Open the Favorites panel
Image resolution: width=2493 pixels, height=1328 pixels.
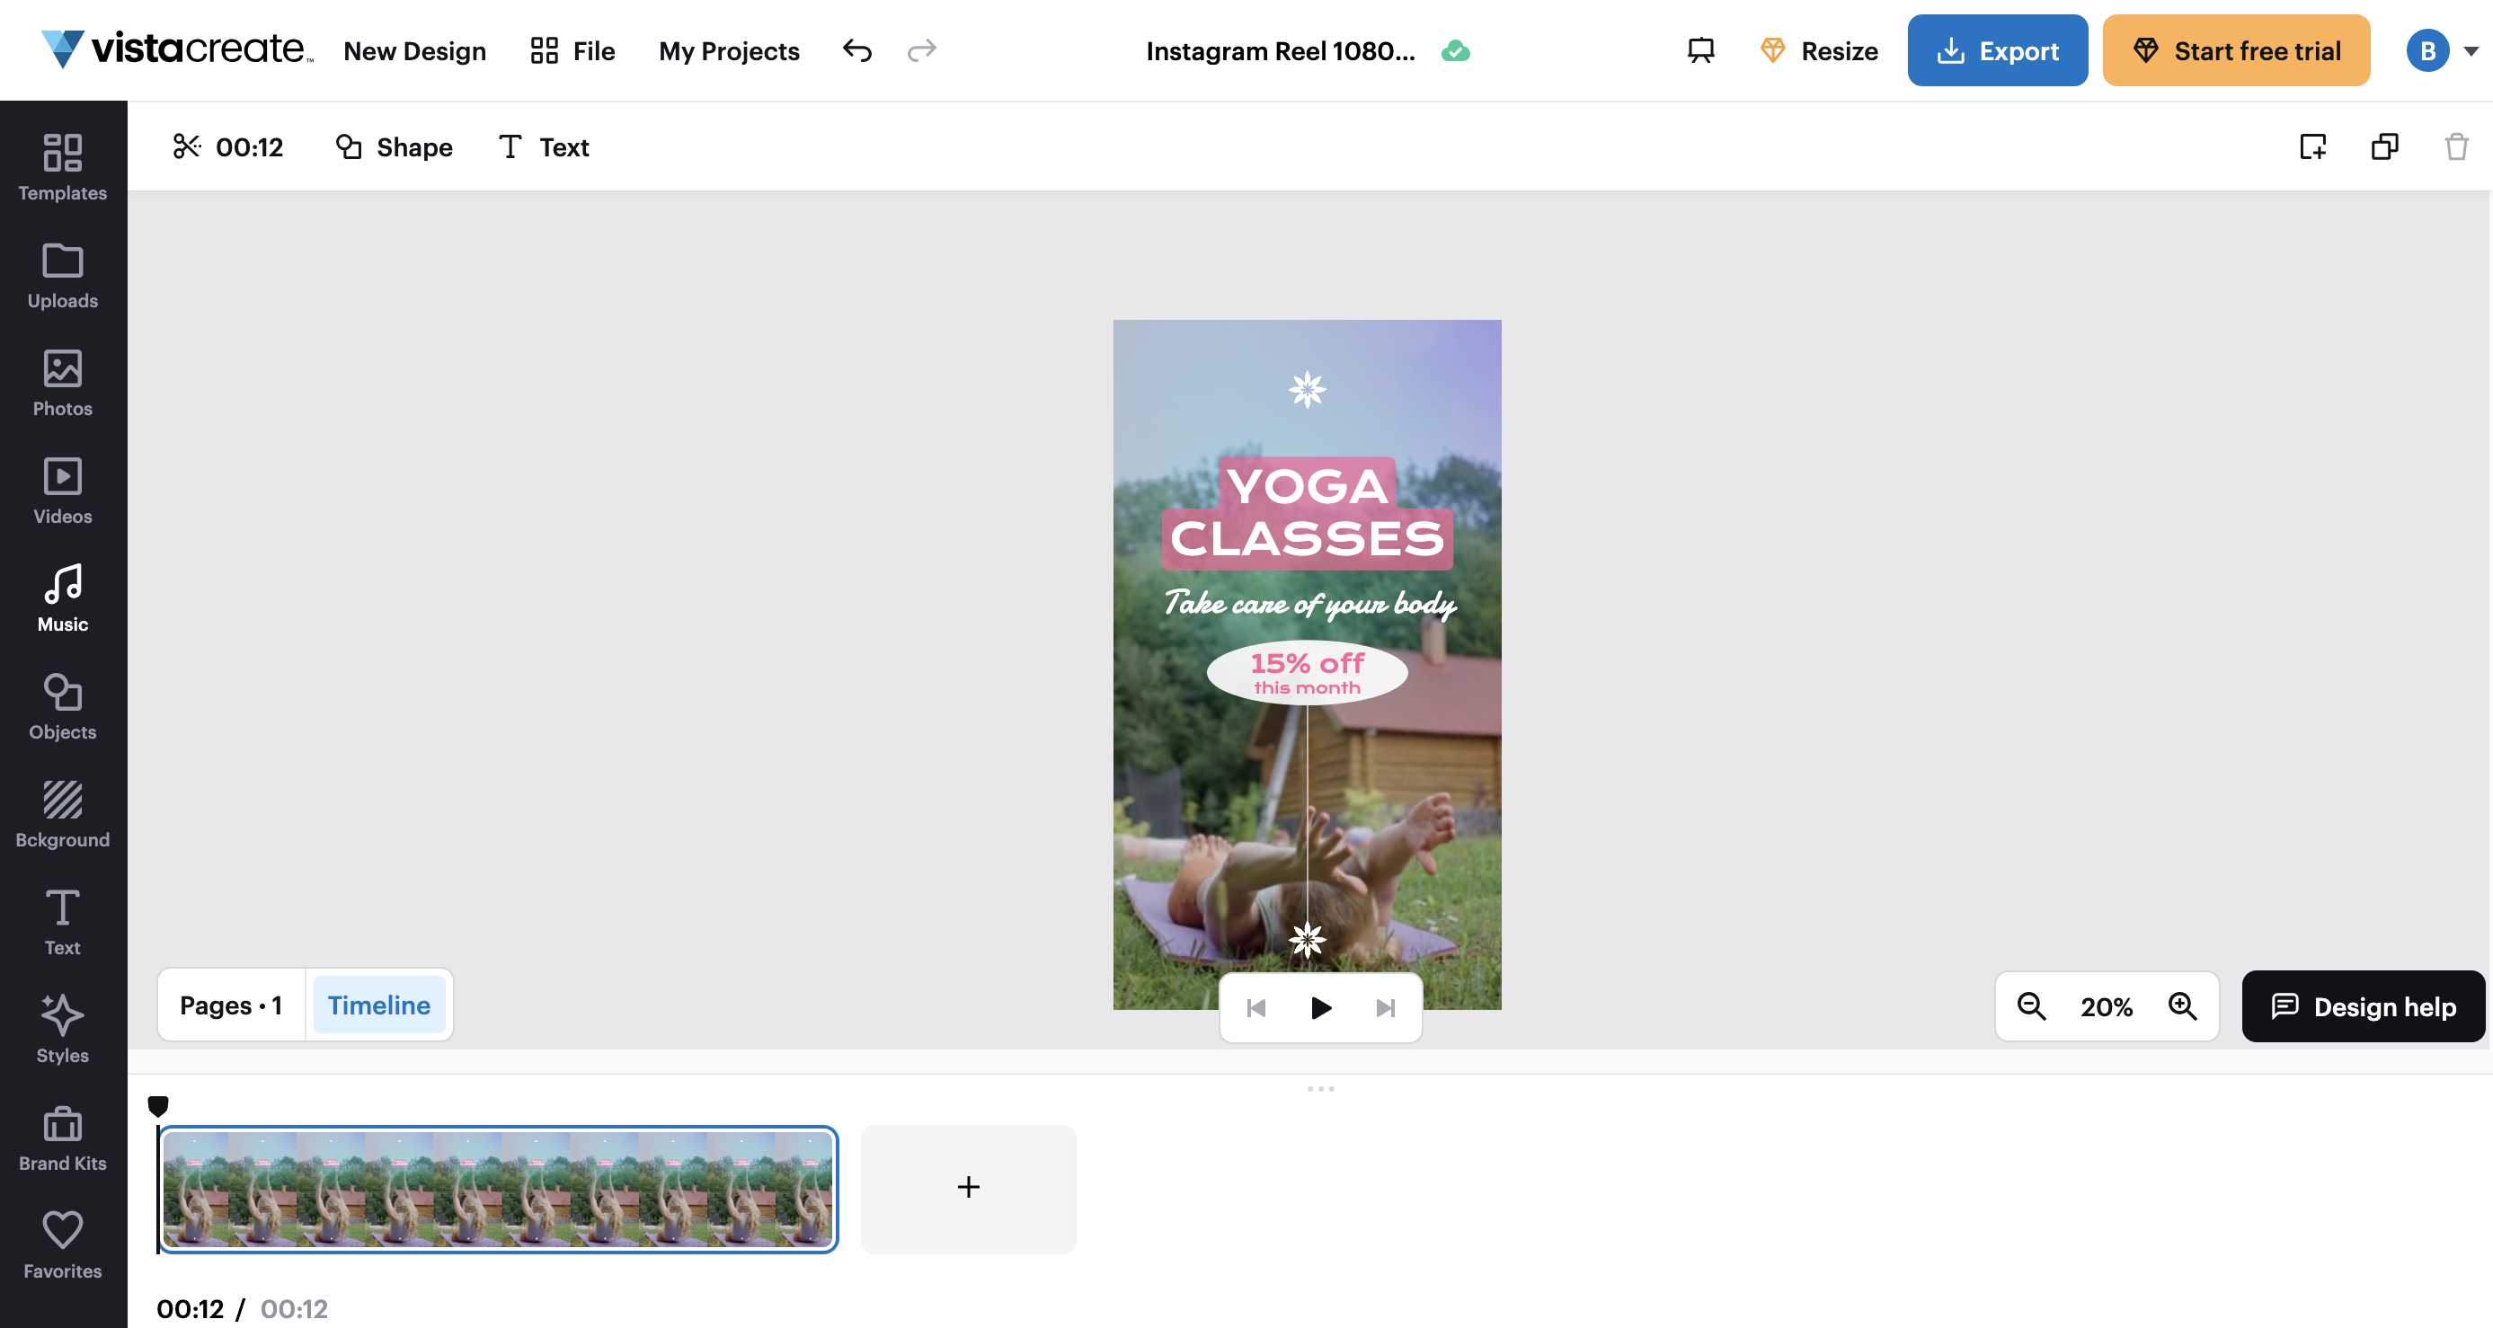pos(63,1245)
